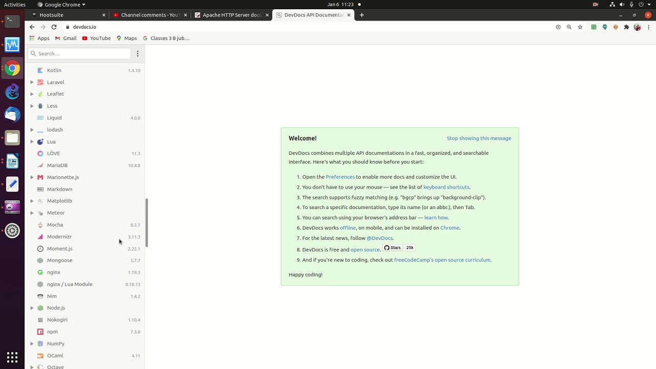Click the Nim documentation icon
Viewport: 656px width, 369px height.
coord(40,296)
